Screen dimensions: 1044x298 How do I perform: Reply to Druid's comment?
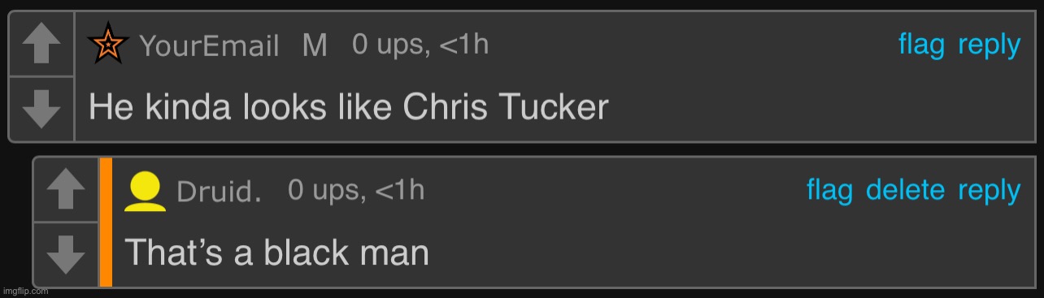989,192
